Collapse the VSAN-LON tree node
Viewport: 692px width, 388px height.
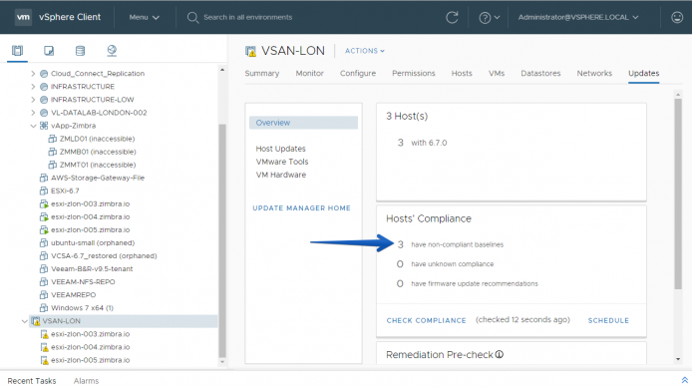[x=25, y=321]
